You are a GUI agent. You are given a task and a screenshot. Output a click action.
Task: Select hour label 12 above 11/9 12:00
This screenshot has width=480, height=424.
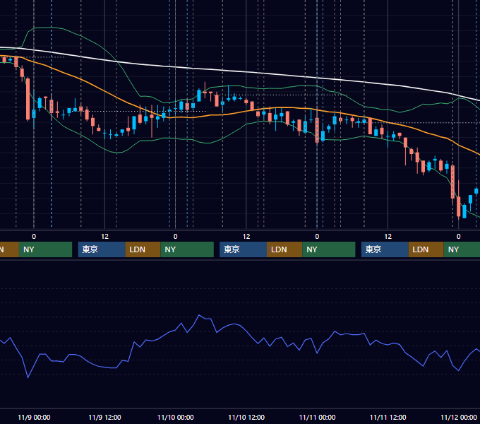click(104, 237)
